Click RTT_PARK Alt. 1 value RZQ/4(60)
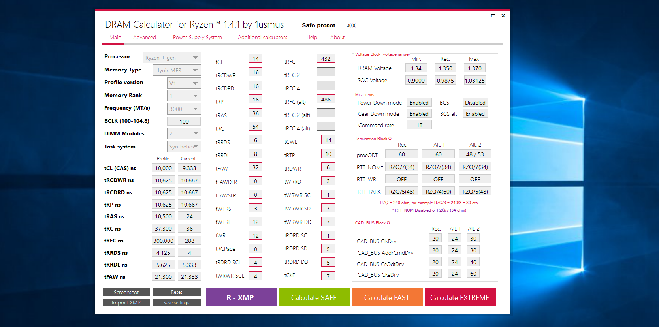Image resolution: width=659 pixels, height=327 pixels. click(438, 192)
